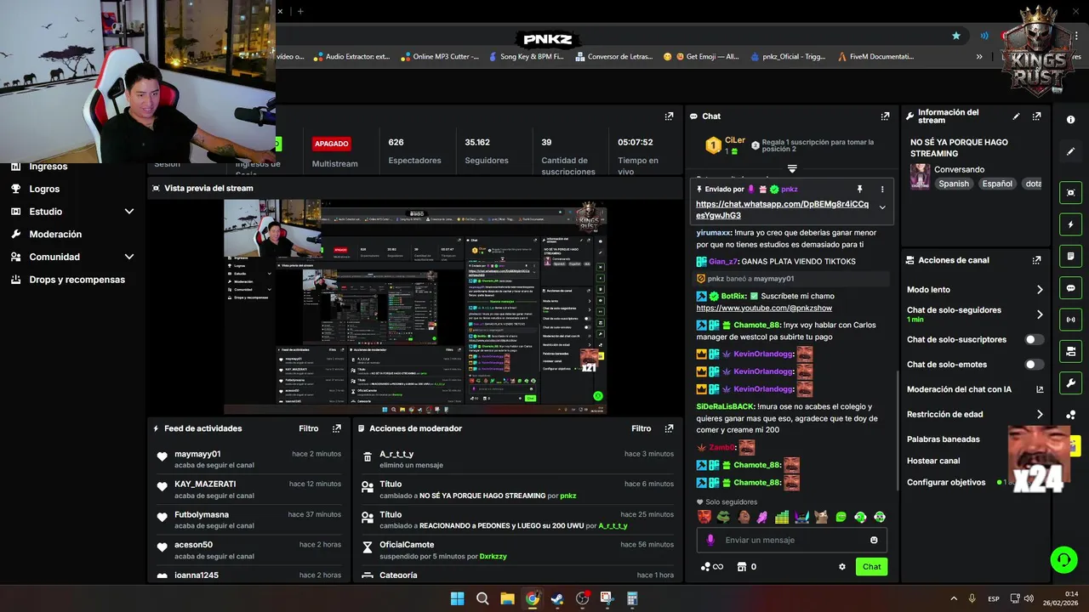Open Audio Extractor bookmark
The height and width of the screenshot is (612, 1089).
click(352, 57)
